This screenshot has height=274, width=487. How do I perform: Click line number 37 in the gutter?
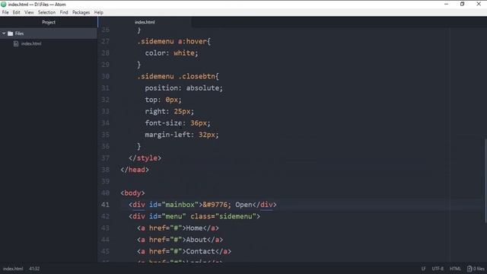pyautogui.click(x=105, y=158)
